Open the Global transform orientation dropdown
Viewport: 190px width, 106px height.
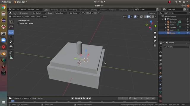(x=75, y=13)
